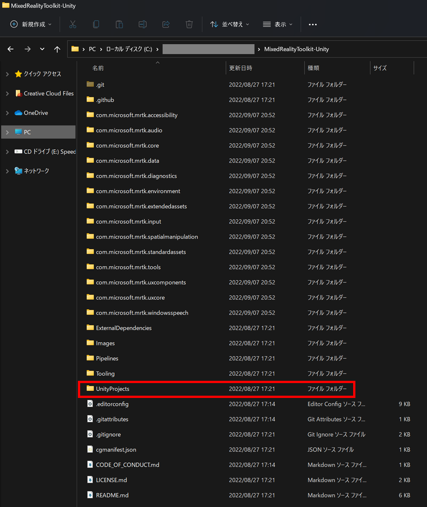The width and height of the screenshot is (427, 507).
Task: Open recent locations dropdown chevron
Action: click(42, 49)
